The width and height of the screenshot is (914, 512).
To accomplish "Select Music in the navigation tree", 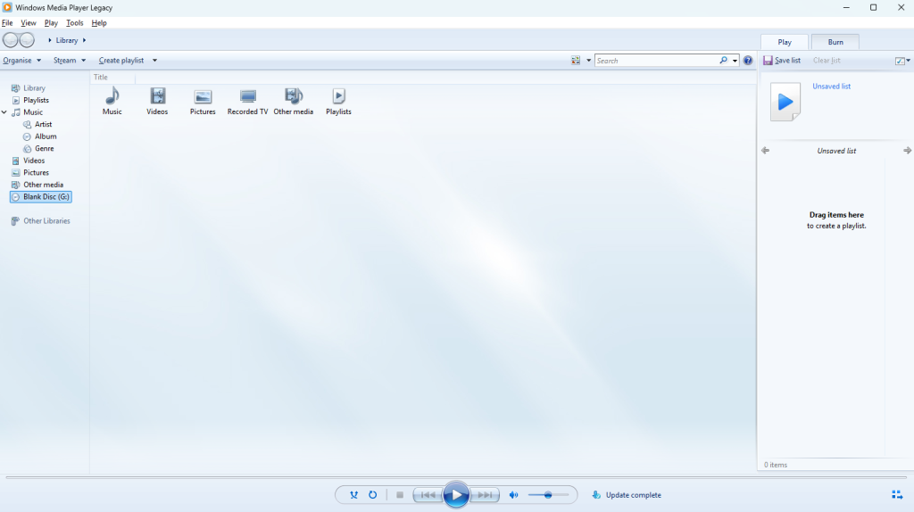I will [x=33, y=112].
